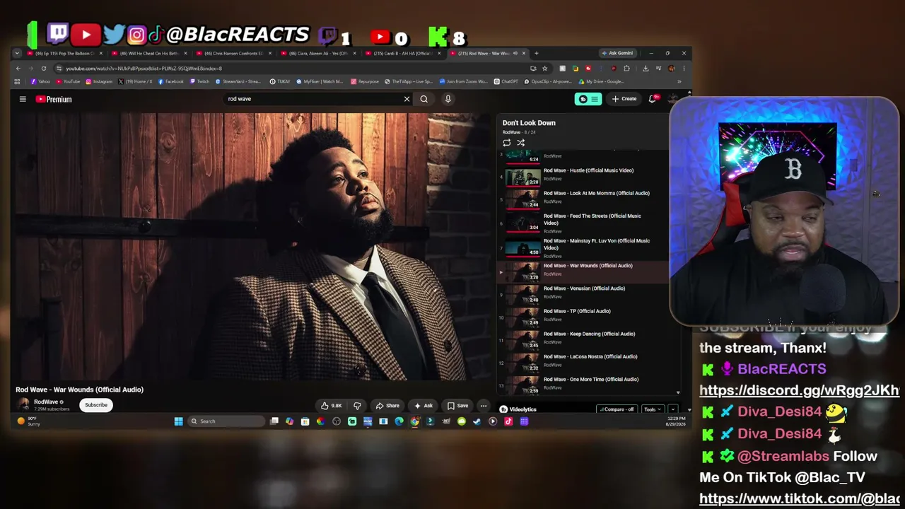Dislike the War Wounds video

(357, 406)
